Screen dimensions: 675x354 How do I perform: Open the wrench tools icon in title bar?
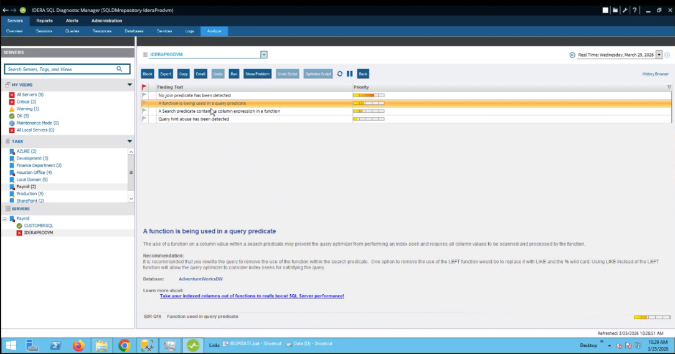tap(625, 10)
